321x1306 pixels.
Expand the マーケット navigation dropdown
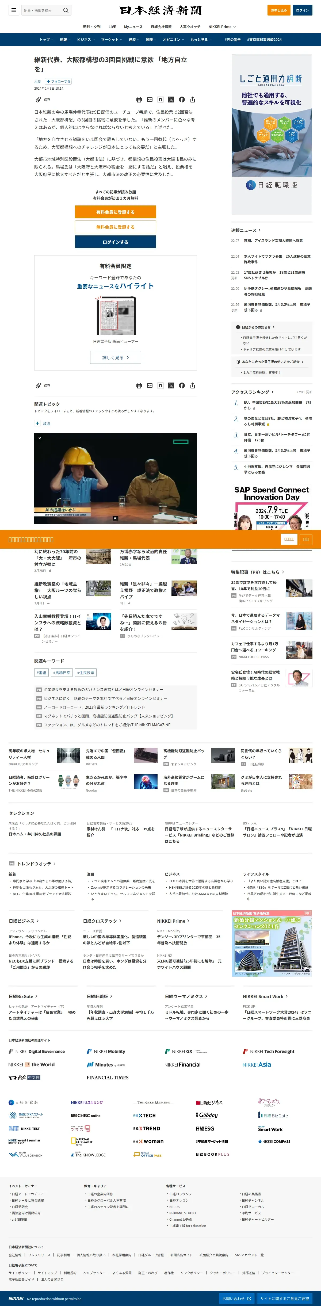coord(111,40)
